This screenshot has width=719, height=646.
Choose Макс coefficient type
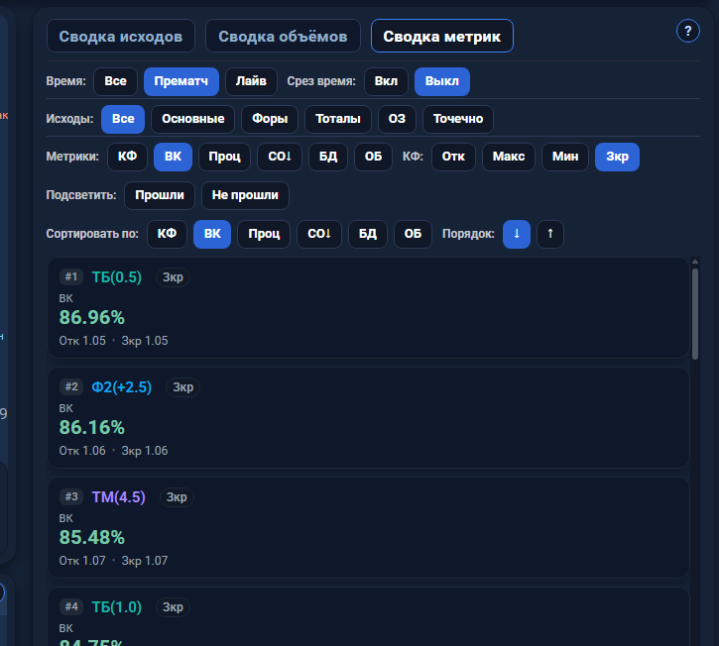(x=508, y=157)
